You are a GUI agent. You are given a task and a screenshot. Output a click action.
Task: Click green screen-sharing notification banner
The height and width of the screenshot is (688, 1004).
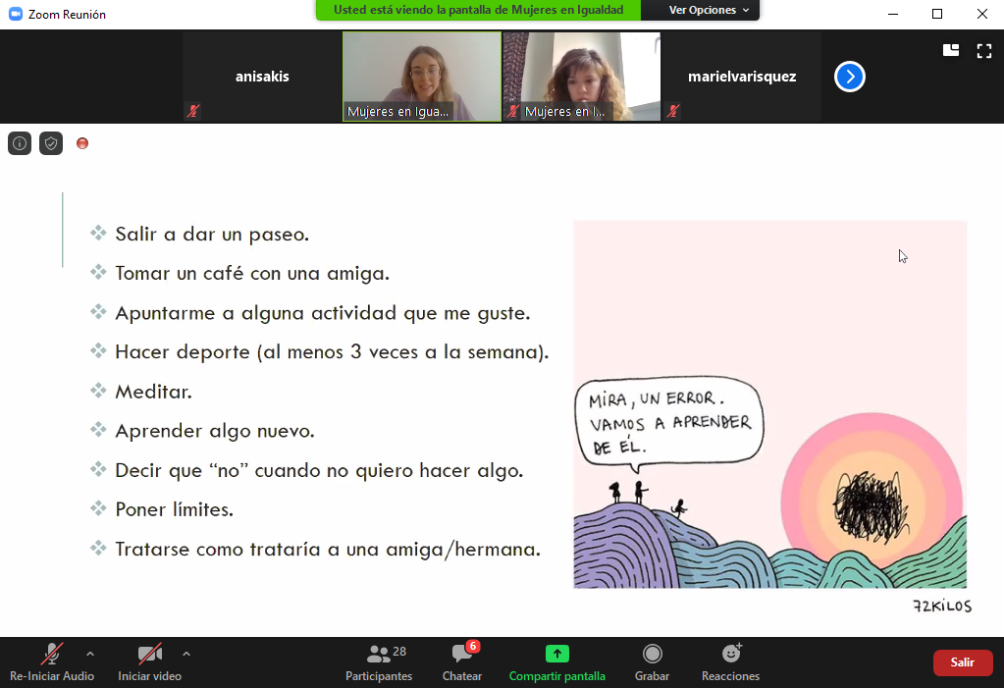(478, 10)
